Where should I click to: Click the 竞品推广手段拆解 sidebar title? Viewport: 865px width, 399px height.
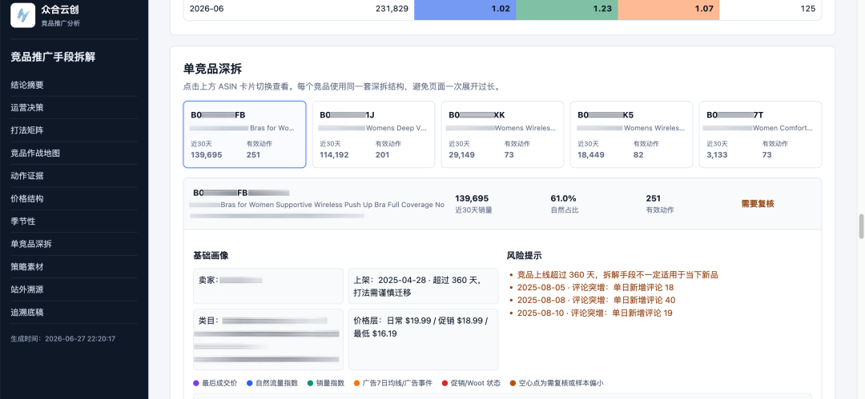point(53,57)
